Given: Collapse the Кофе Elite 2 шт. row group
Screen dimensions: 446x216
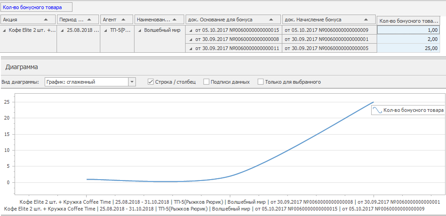Looking at the screenshot, I should point(4,30).
